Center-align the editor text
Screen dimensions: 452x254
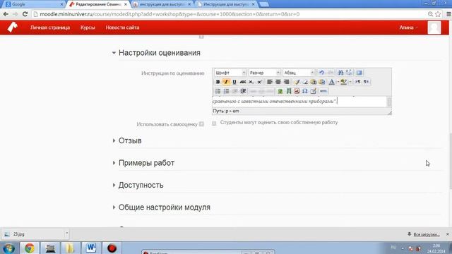point(278,82)
